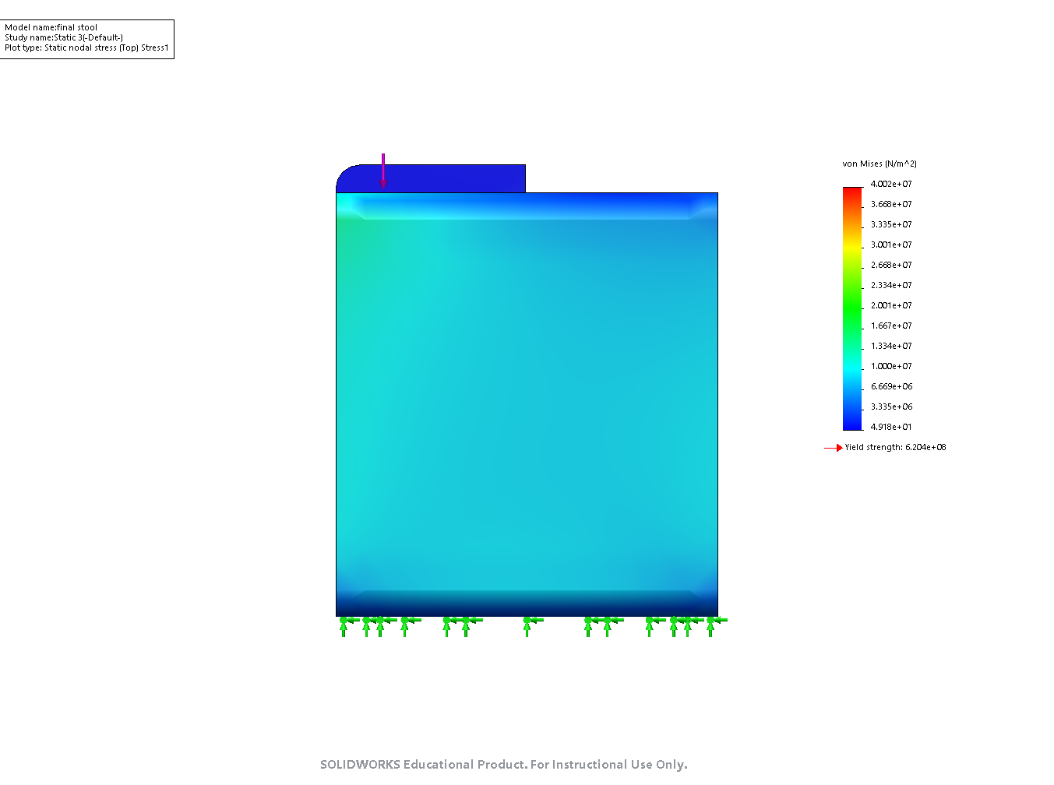Click the 'Model name:final stool' text
The width and height of the screenshot is (1054, 785).
51,27
